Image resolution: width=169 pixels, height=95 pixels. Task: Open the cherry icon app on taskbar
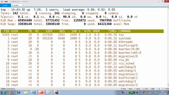click(x=57, y=93)
